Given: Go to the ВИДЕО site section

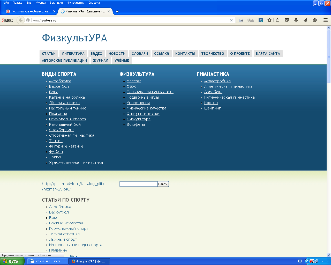Looking at the screenshot, I should pyautogui.click(x=96, y=54).
